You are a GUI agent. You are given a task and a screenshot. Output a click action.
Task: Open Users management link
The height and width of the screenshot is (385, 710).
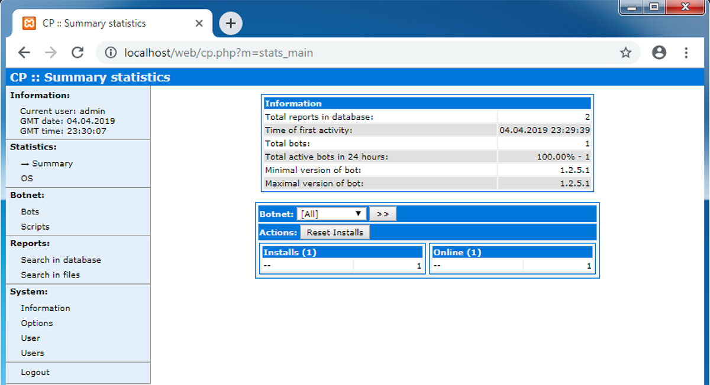pyautogui.click(x=33, y=353)
